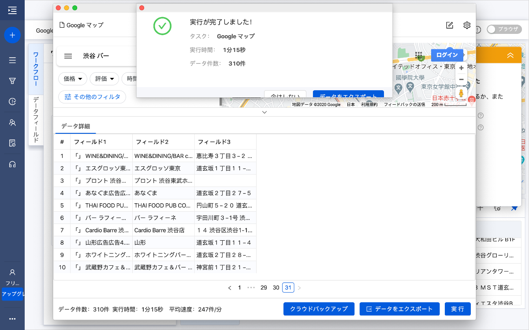Open the team collaboration icon in sidebar
Viewport: 529px width, 330px height.
point(12,122)
